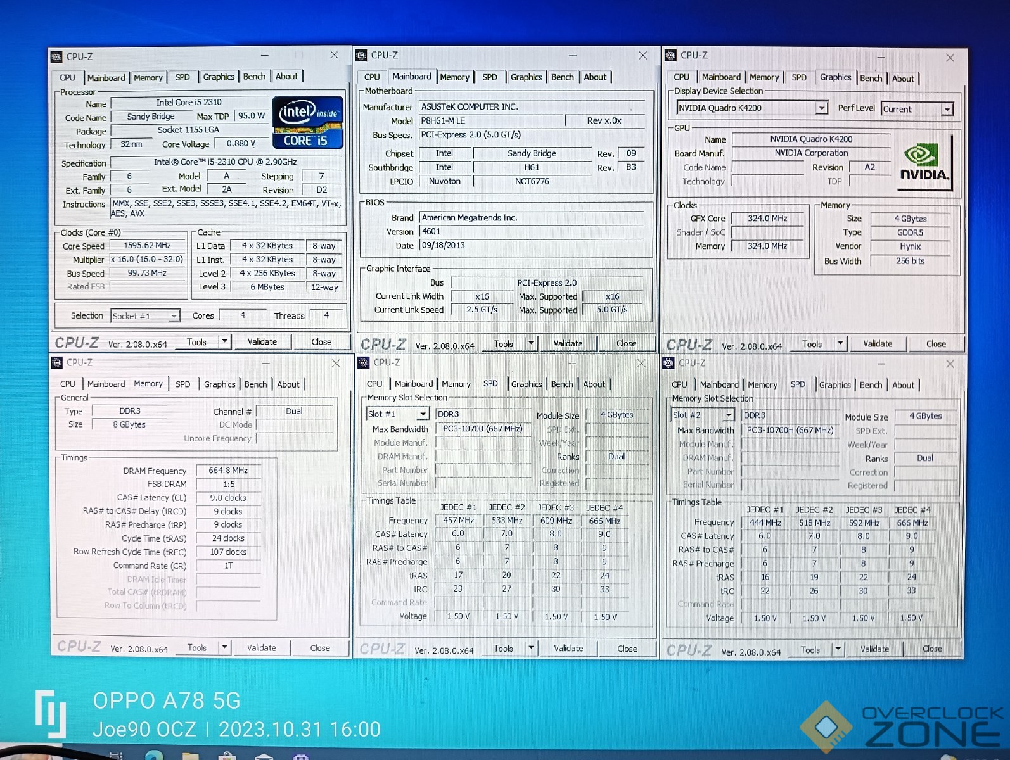Viewport: 1010px width, 760px height.
Task: Click Close button in Slot #2 SPD window
Action: [932, 649]
